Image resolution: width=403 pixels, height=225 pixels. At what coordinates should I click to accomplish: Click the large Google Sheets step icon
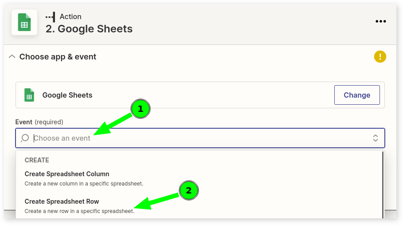24,22
